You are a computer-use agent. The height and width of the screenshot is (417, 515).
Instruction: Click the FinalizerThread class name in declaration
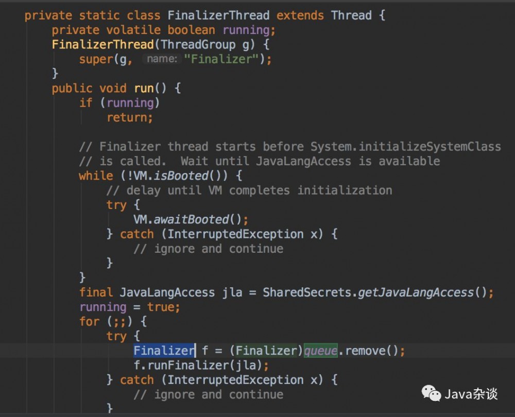point(218,15)
